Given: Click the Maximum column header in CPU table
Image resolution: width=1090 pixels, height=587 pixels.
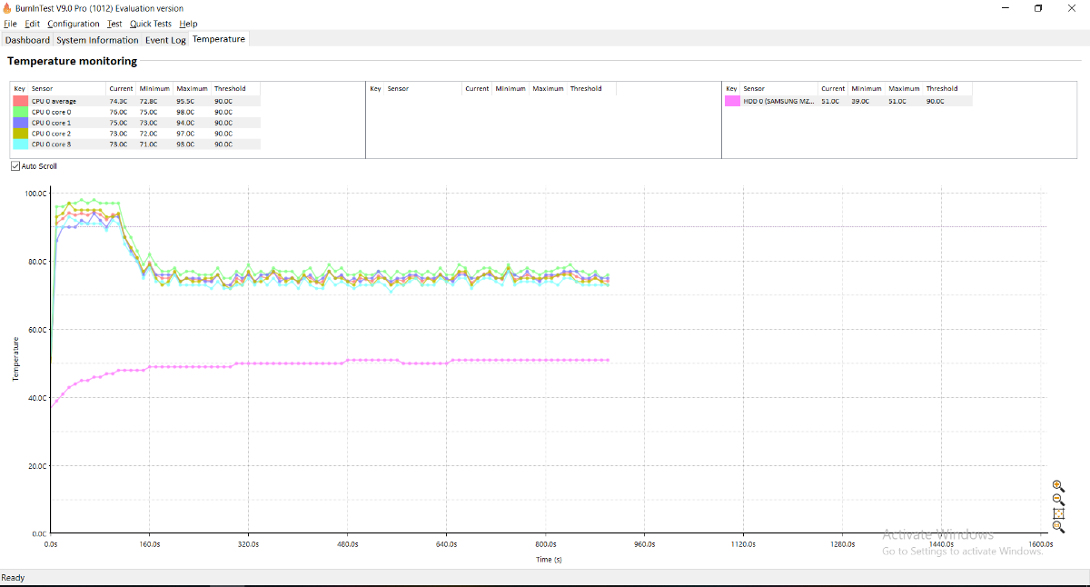Looking at the screenshot, I should click(192, 89).
